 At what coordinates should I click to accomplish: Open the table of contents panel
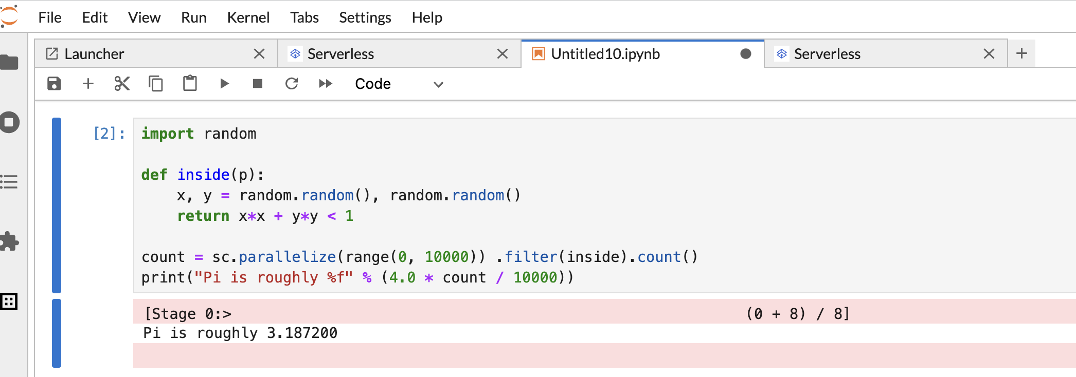click(9, 182)
